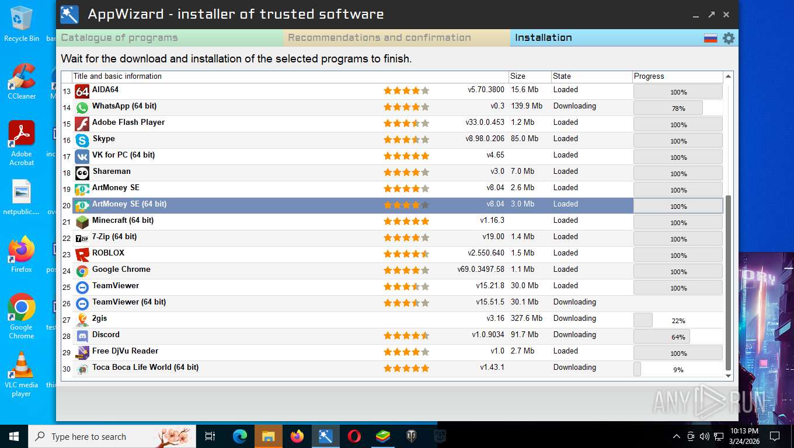Switch language with the Russian flag icon
The width and height of the screenshot is (794, 448).
coord(711,38)
